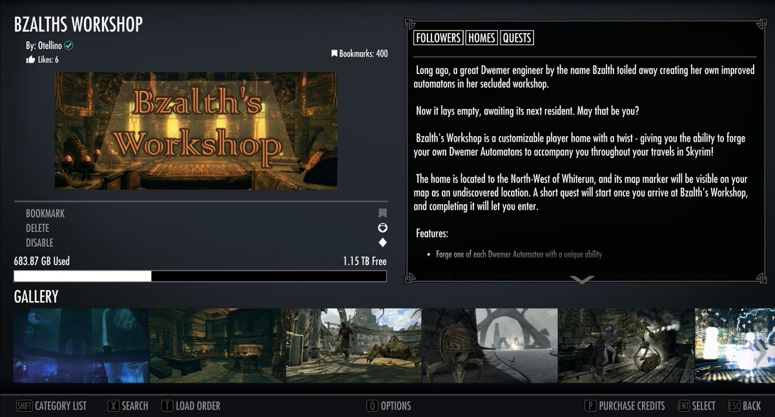Image resolution: width=775 pixels, height=417 pixels.
Task: Open CATEGORY LIST
Action: click(61, 406)
